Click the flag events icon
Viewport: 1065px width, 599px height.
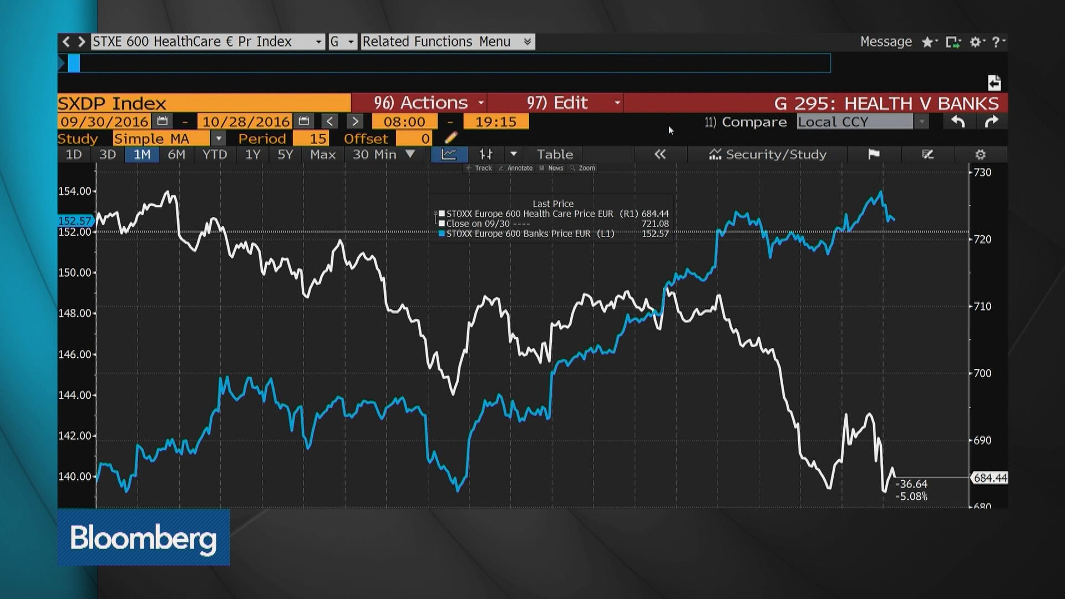(874, 154)
